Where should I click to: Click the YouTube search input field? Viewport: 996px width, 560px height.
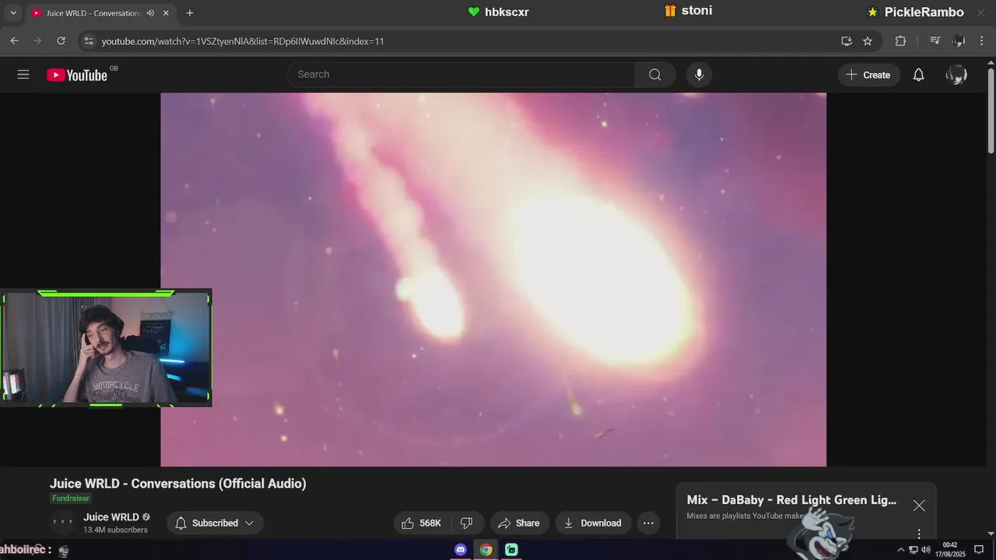(461, 75)
